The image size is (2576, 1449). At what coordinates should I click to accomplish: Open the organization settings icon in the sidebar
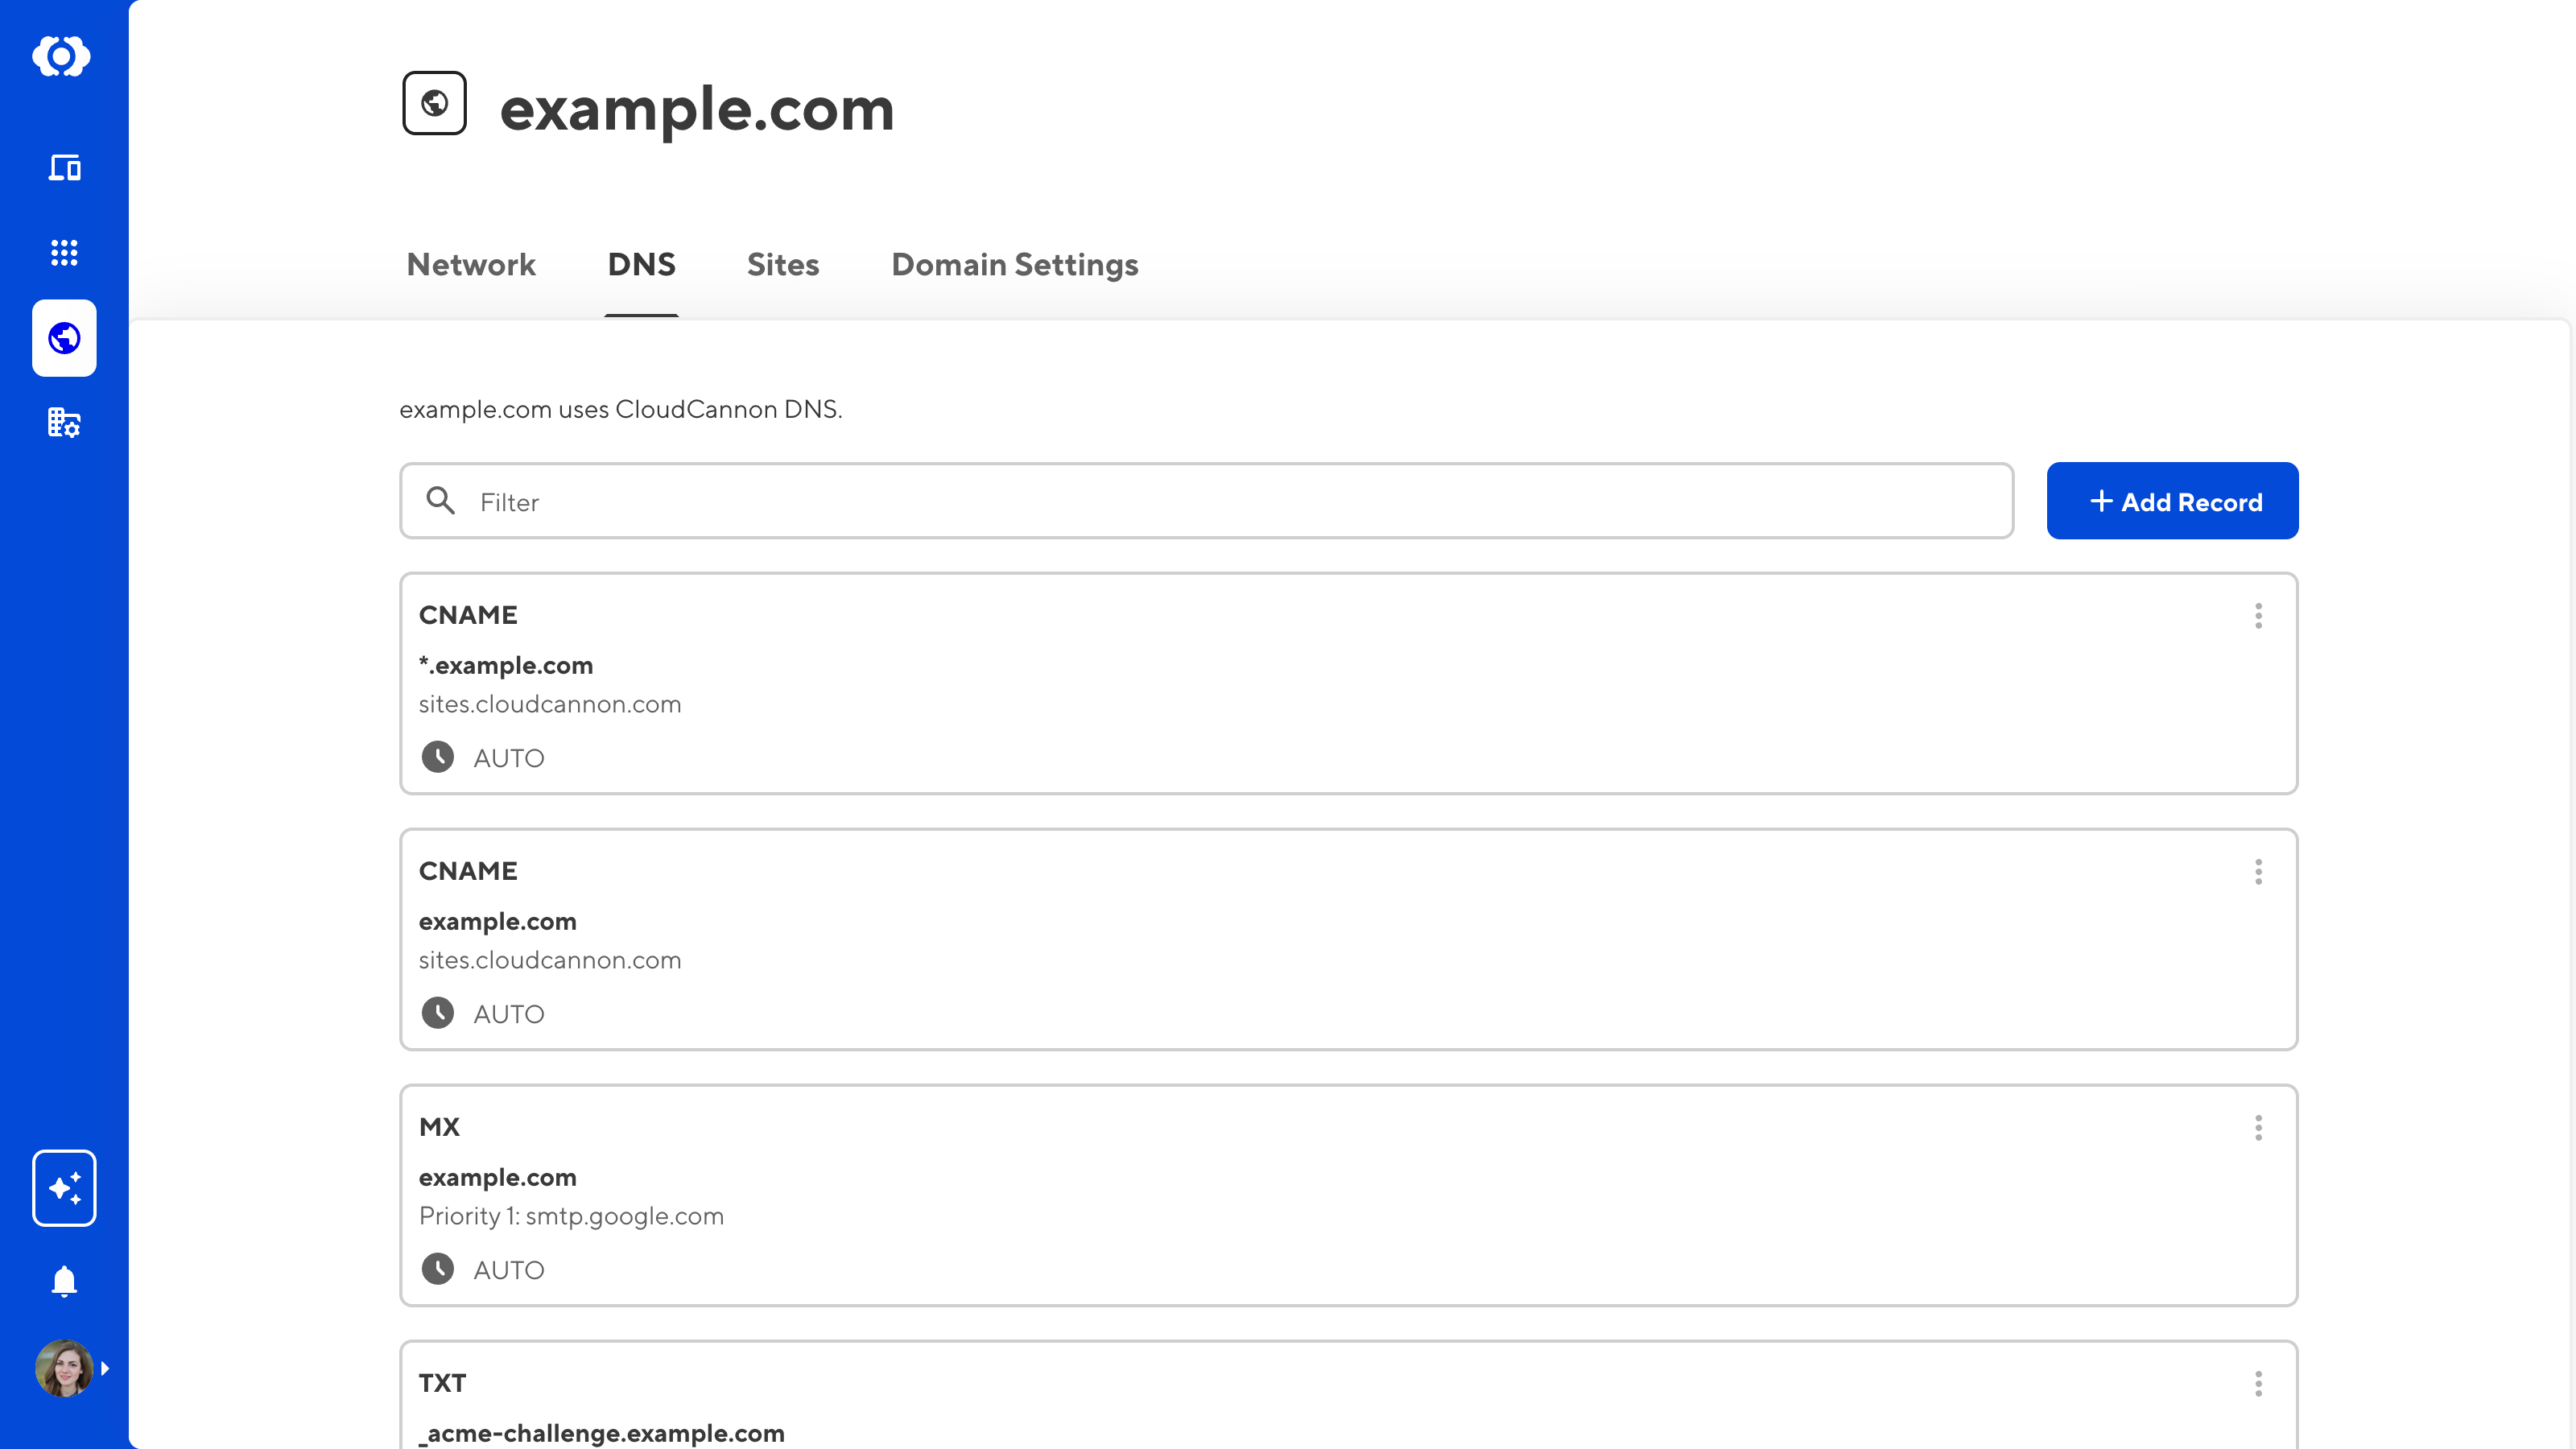(x=64, y=423)
